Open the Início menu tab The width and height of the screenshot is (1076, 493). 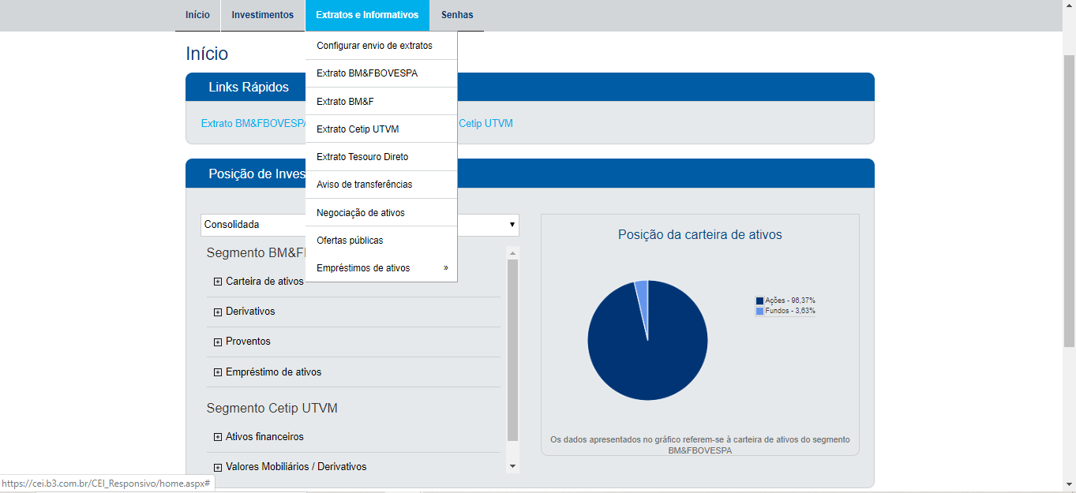(197, 15)
